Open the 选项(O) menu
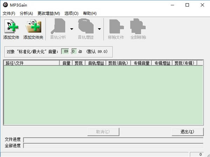The height and width of the screenshot is (157, 210). coord(71,13)
